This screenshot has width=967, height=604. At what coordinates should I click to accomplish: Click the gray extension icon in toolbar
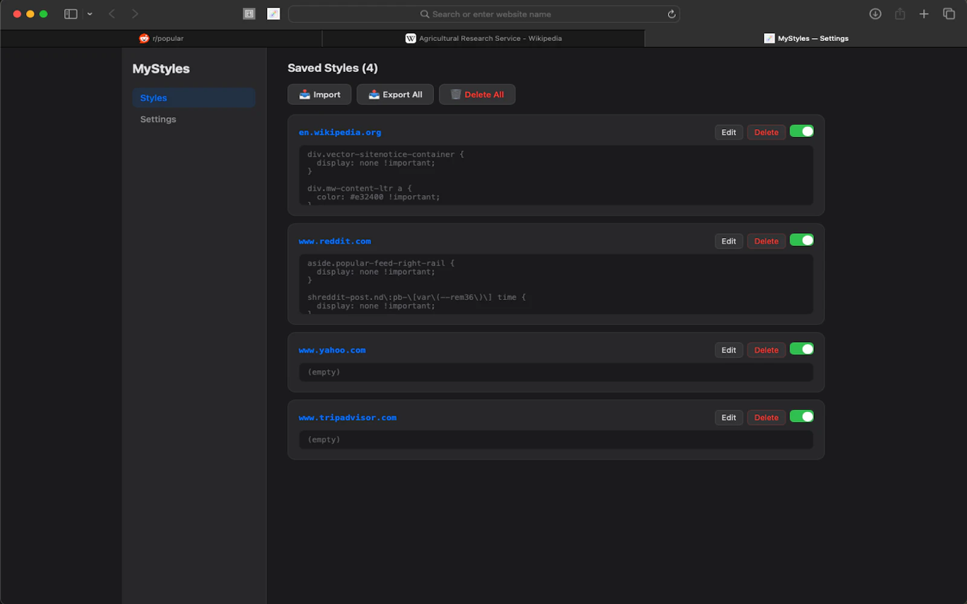coord(249,14)
